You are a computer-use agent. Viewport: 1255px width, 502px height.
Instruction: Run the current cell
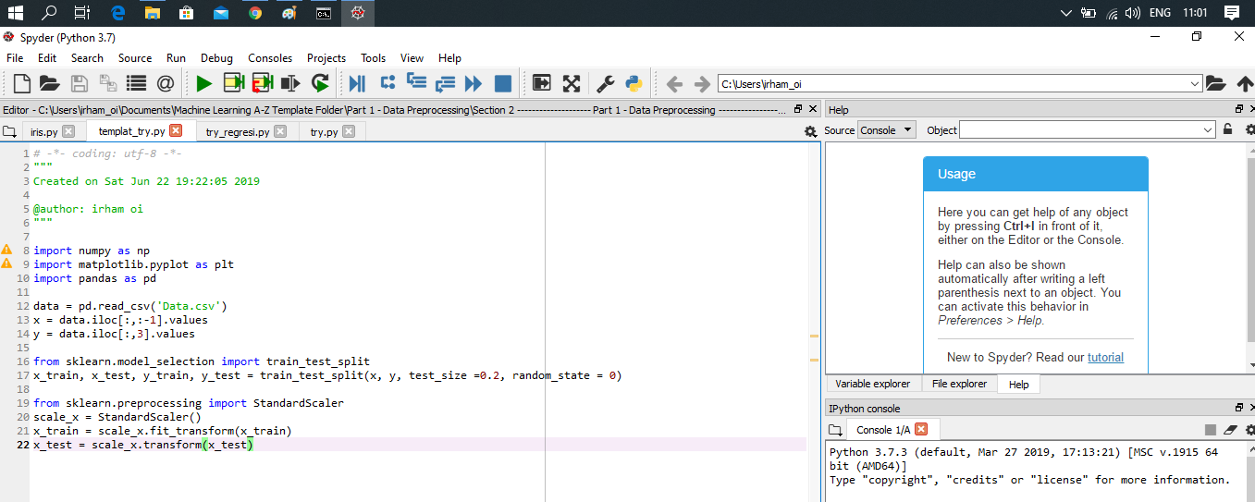pyautogui.click(x=233, y=83)
